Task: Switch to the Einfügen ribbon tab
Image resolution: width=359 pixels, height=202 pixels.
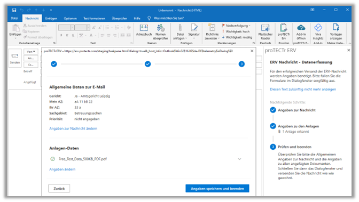Action: point(51,18)
